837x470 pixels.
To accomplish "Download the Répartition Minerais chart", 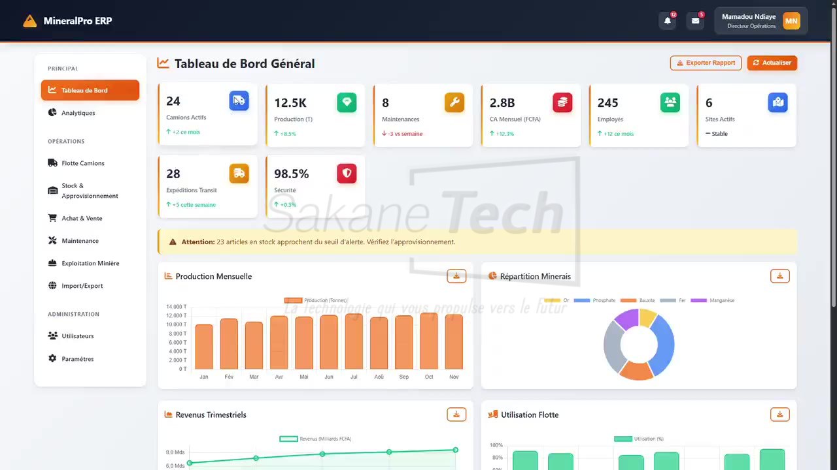I will 780,276.
